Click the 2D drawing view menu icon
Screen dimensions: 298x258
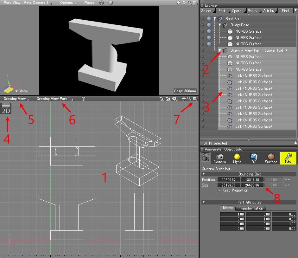point(6,108)
